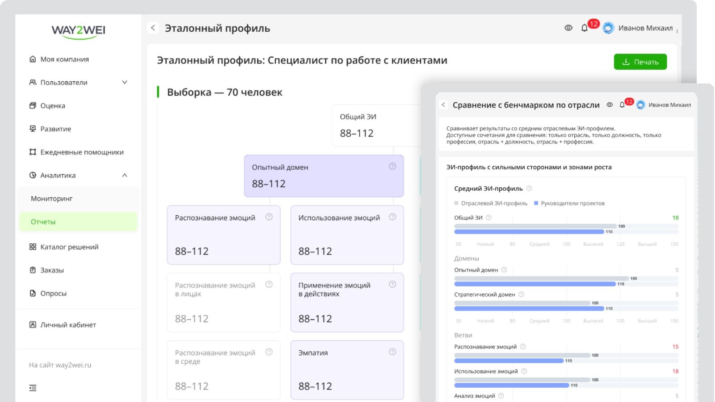Toggle Отраслевой ЭИ-профиль legend series
The height and width of the screenshot is (402, 715).
point(491,203)
